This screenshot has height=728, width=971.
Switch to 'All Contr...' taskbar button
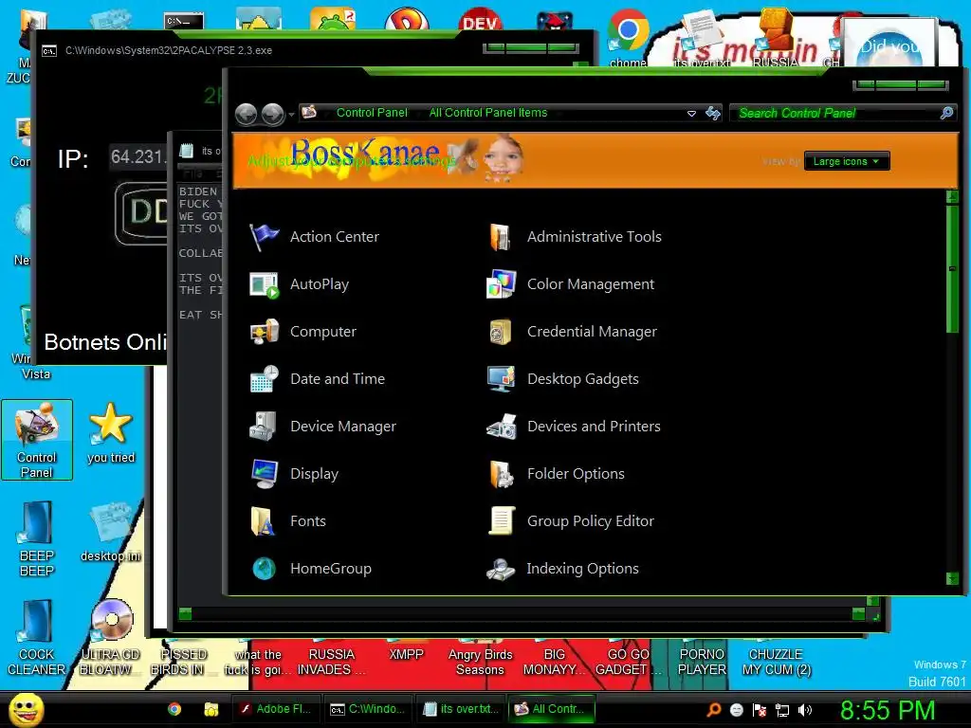(x=551, y=709)
